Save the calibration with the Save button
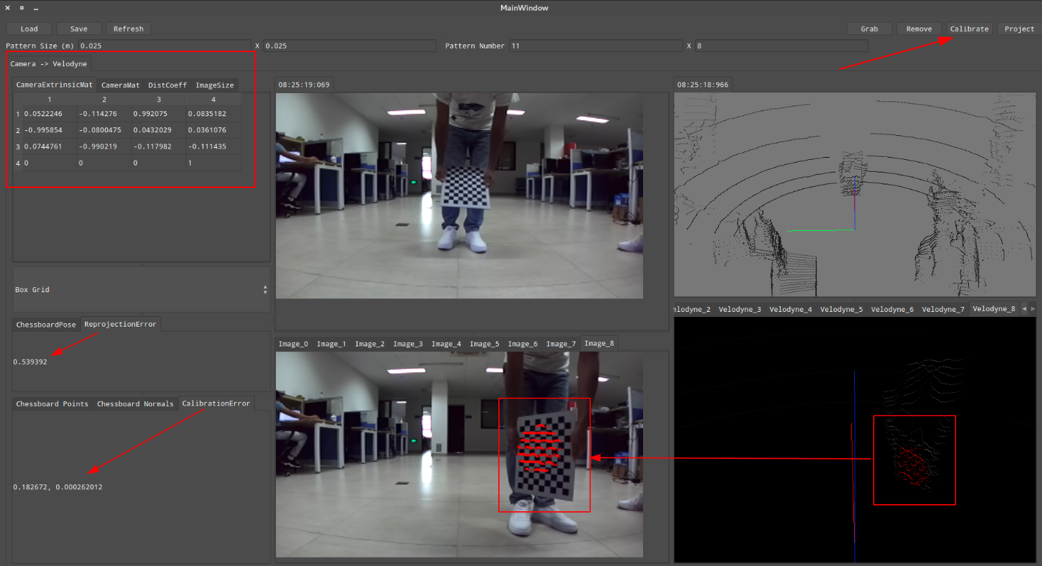The width and height of the screenshot is (1042, 566). [79, 29]
